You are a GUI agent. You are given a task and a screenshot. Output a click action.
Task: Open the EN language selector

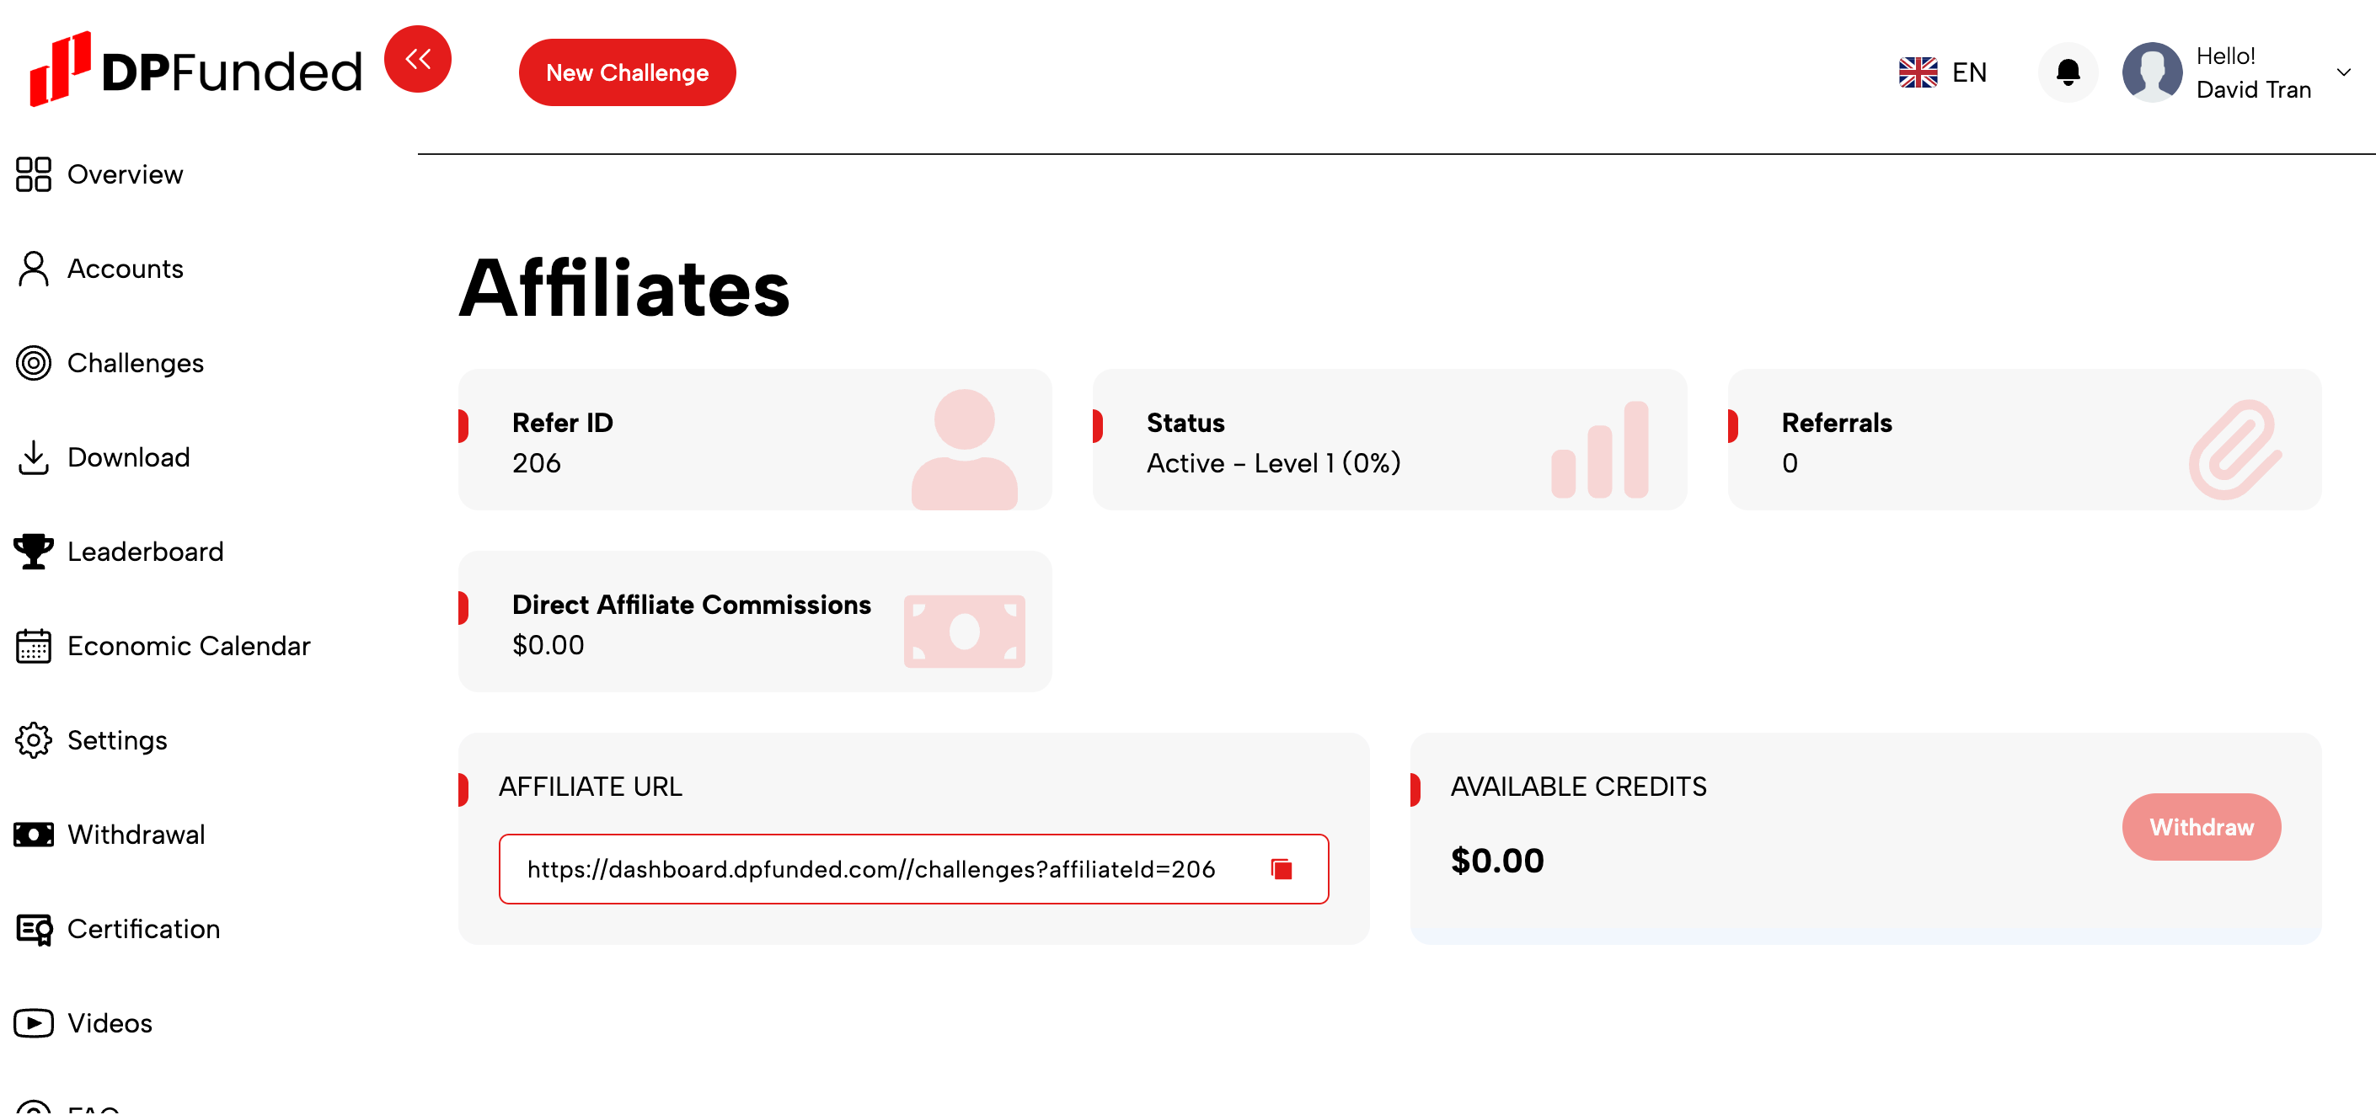tap(1942, 72)
